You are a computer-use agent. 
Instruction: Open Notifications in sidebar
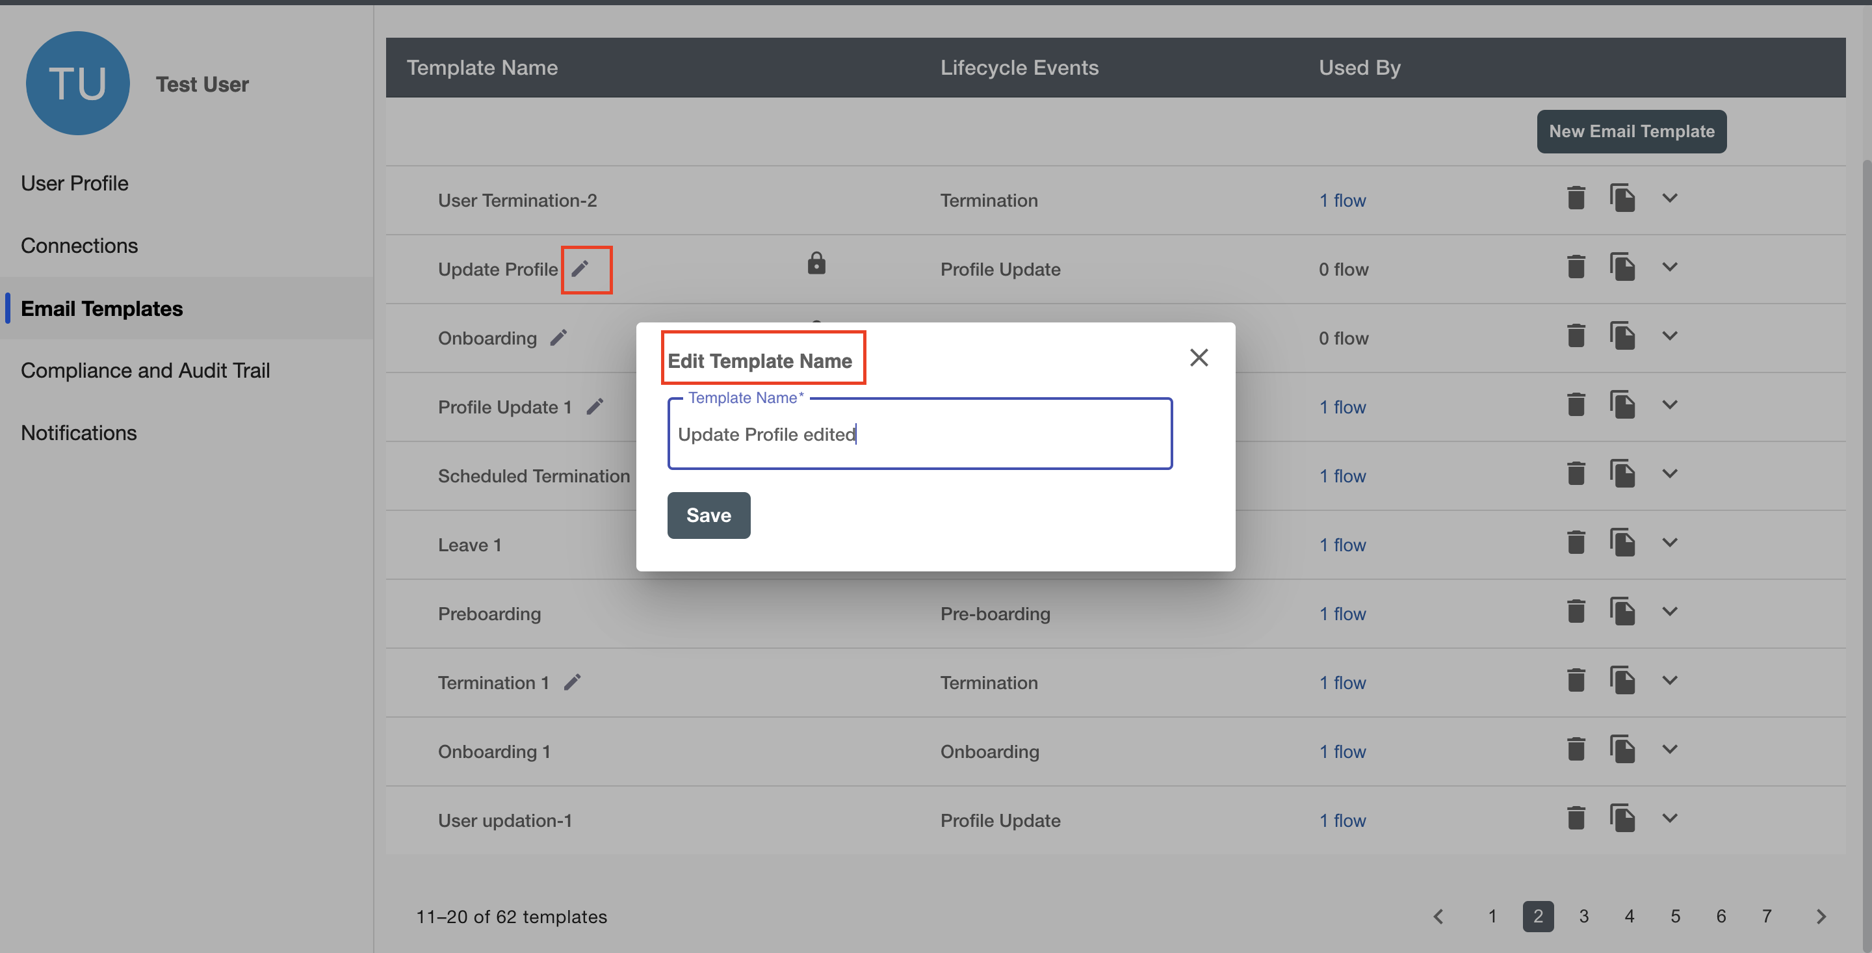click(79, 432)
